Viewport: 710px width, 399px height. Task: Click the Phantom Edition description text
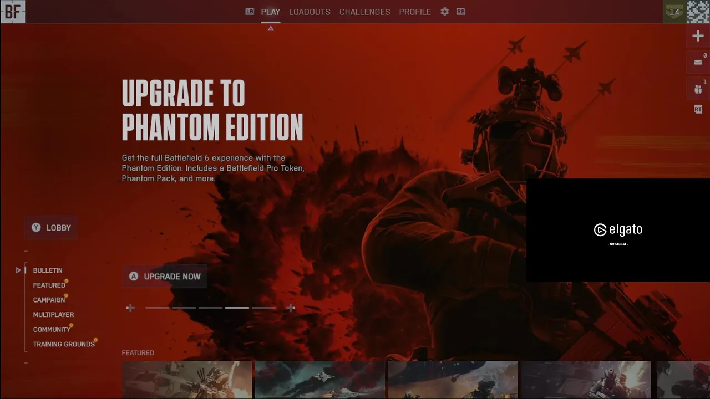213,168
